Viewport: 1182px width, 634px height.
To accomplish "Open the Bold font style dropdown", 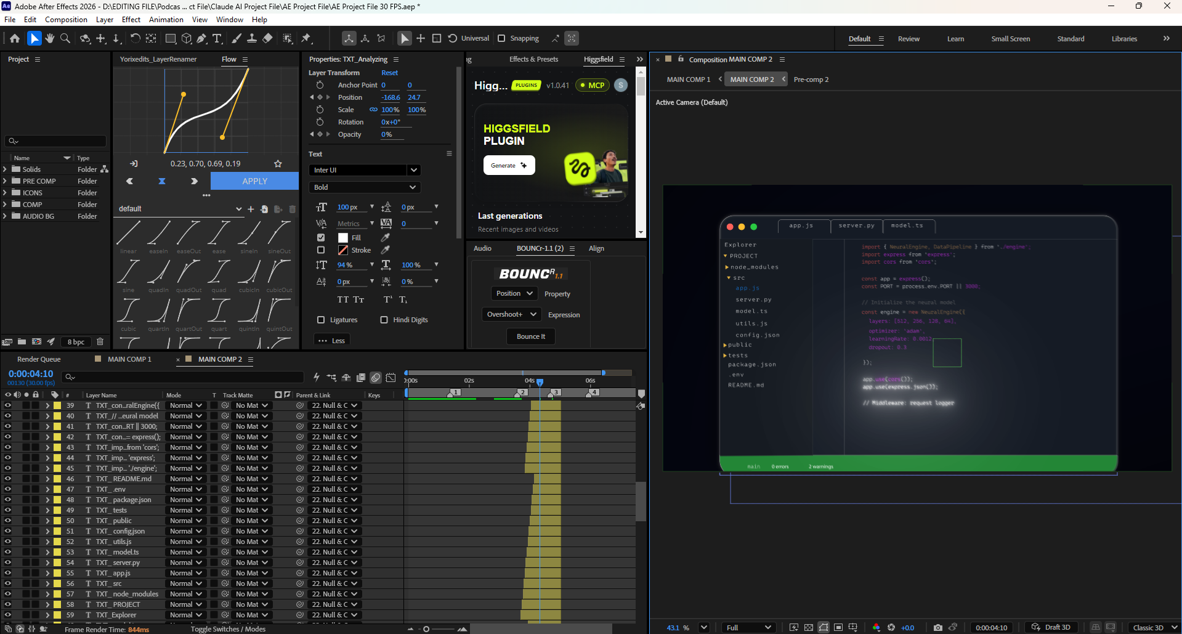I will [364, 187].
